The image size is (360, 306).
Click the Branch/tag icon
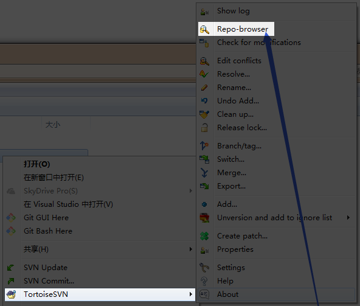(204, 146)
